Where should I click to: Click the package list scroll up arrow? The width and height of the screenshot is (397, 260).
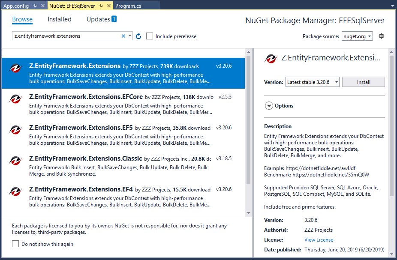coord(248,52)
